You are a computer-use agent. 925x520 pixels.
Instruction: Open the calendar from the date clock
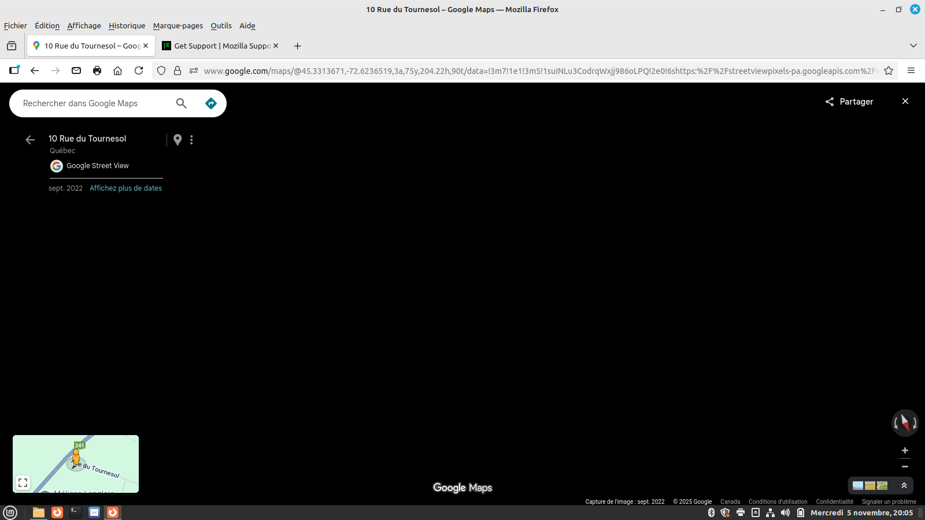coord(861,512)
